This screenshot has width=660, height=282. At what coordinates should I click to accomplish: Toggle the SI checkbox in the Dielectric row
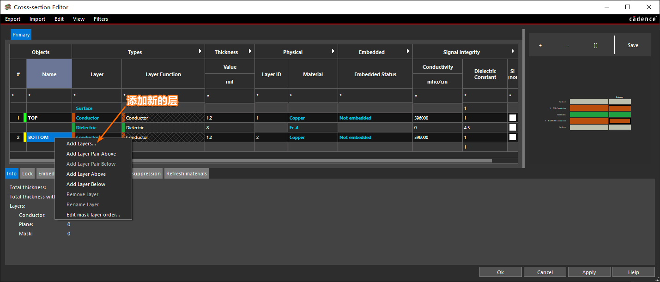click(x=512, y=127)
